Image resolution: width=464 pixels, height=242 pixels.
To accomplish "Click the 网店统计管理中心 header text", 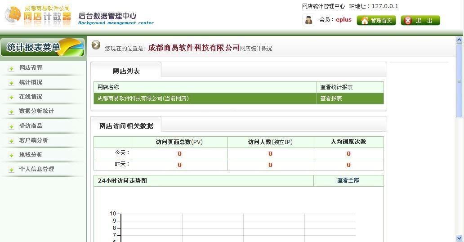I will pyautogui.click(x=323, y=6).
